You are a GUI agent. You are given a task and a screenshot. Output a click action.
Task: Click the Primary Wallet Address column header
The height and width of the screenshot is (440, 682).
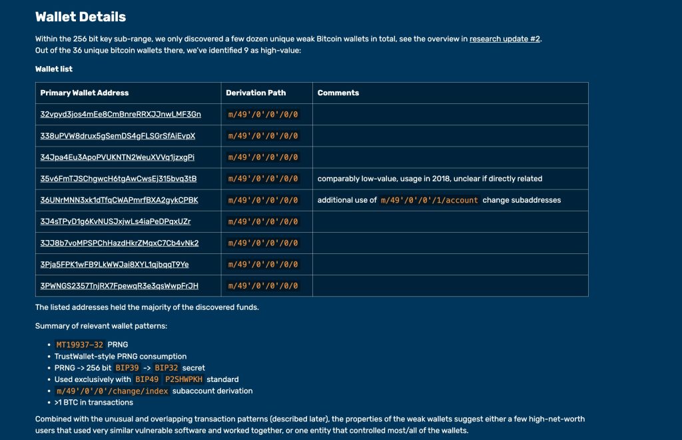(85, 93)
